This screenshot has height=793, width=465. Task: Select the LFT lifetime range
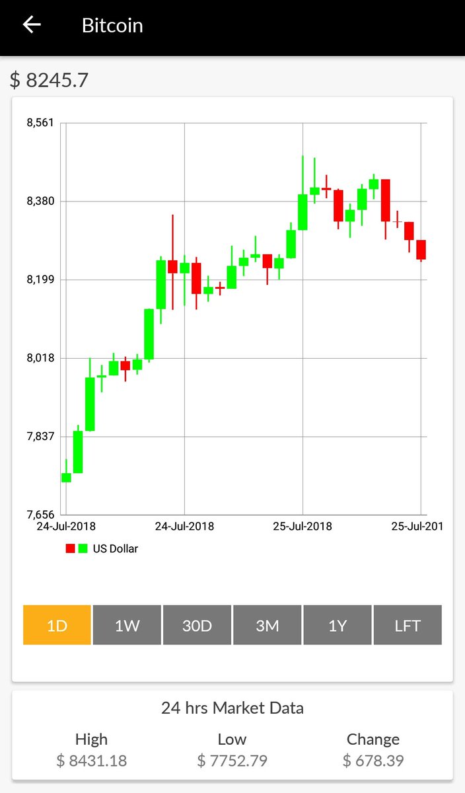point(408,625)
